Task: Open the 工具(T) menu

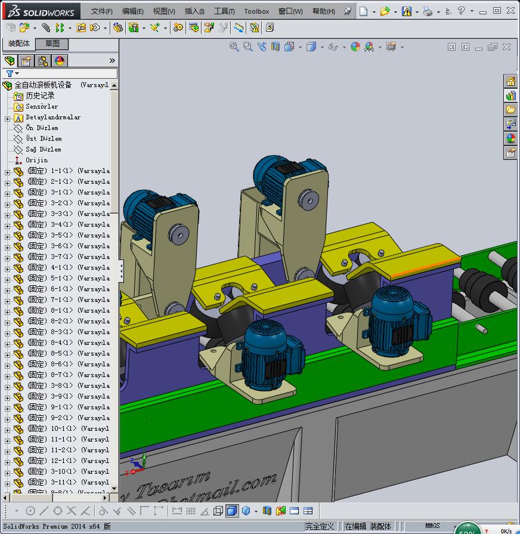Action: click(224, 11)
